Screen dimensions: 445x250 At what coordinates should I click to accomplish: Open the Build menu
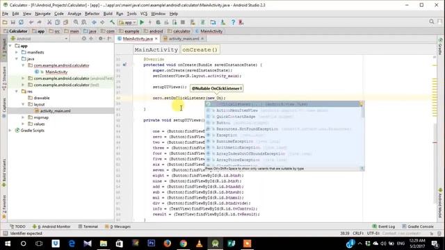tap(108, 14)
